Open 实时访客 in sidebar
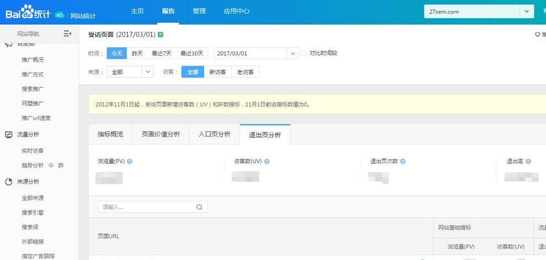 pos(32,151)
